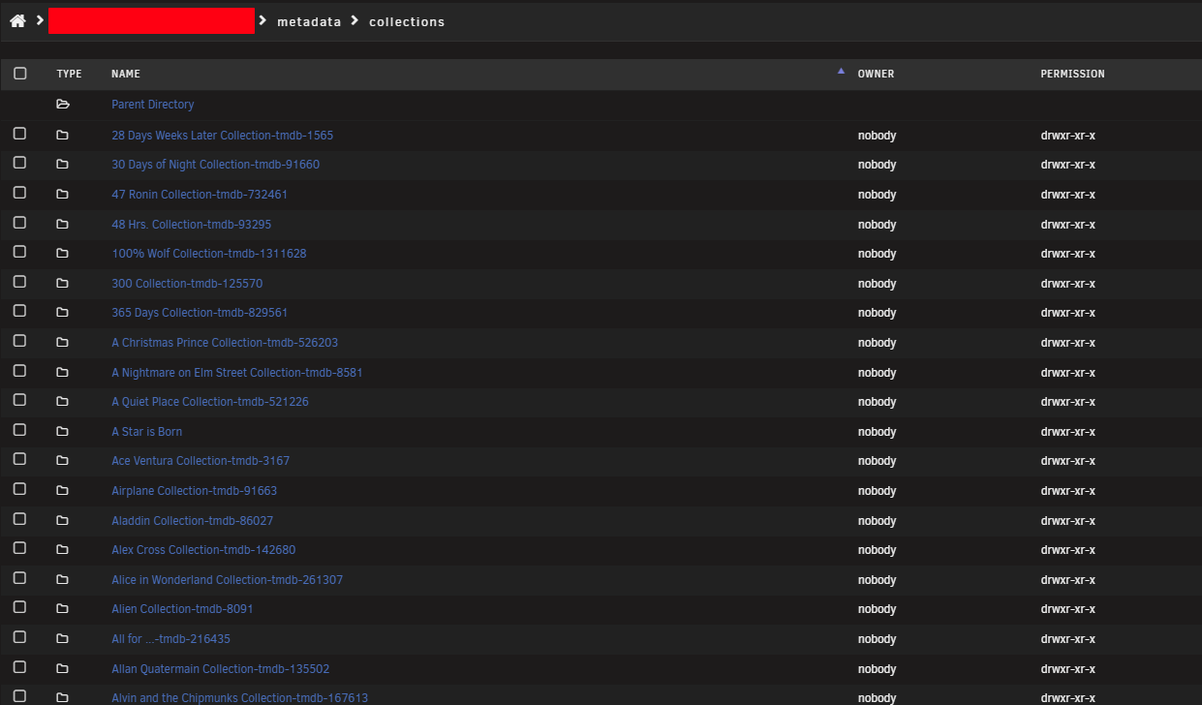Toggle sort arrow on Name column
Image resolution: width=1202 pixels, height=705 pixels.
tap(841, 71)
